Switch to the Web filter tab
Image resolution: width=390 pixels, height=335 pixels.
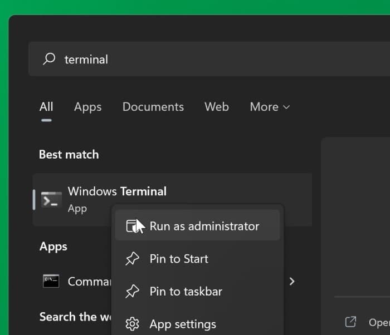tap(217, 107)
